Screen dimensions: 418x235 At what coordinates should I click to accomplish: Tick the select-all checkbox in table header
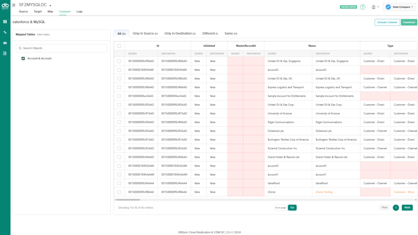(120, 46)
